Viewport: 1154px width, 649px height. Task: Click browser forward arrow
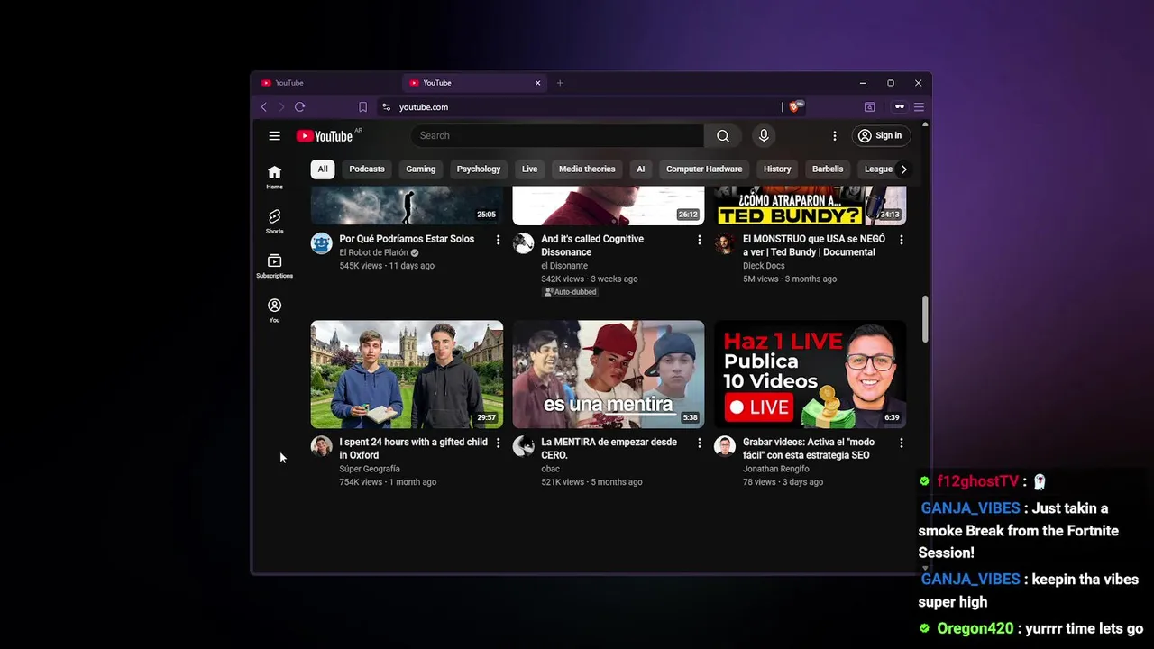pos(281,107)
